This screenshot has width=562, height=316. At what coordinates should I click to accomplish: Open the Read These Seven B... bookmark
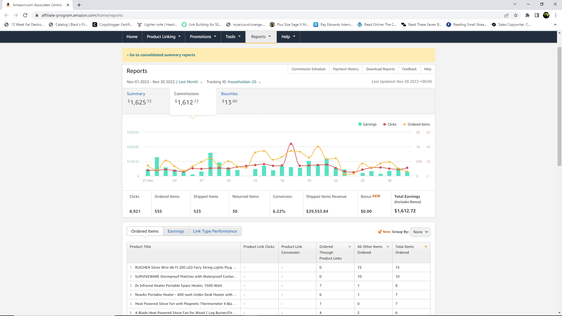421,25
